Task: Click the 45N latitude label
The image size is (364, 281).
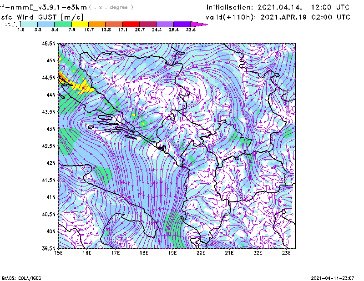Action: (51, 60)
